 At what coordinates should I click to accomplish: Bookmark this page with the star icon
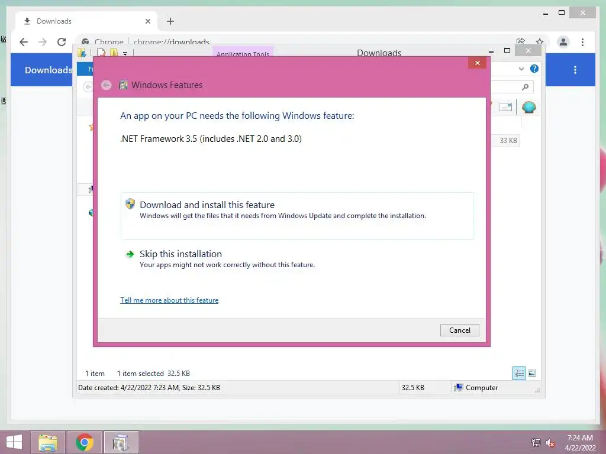tap(540, 41)
